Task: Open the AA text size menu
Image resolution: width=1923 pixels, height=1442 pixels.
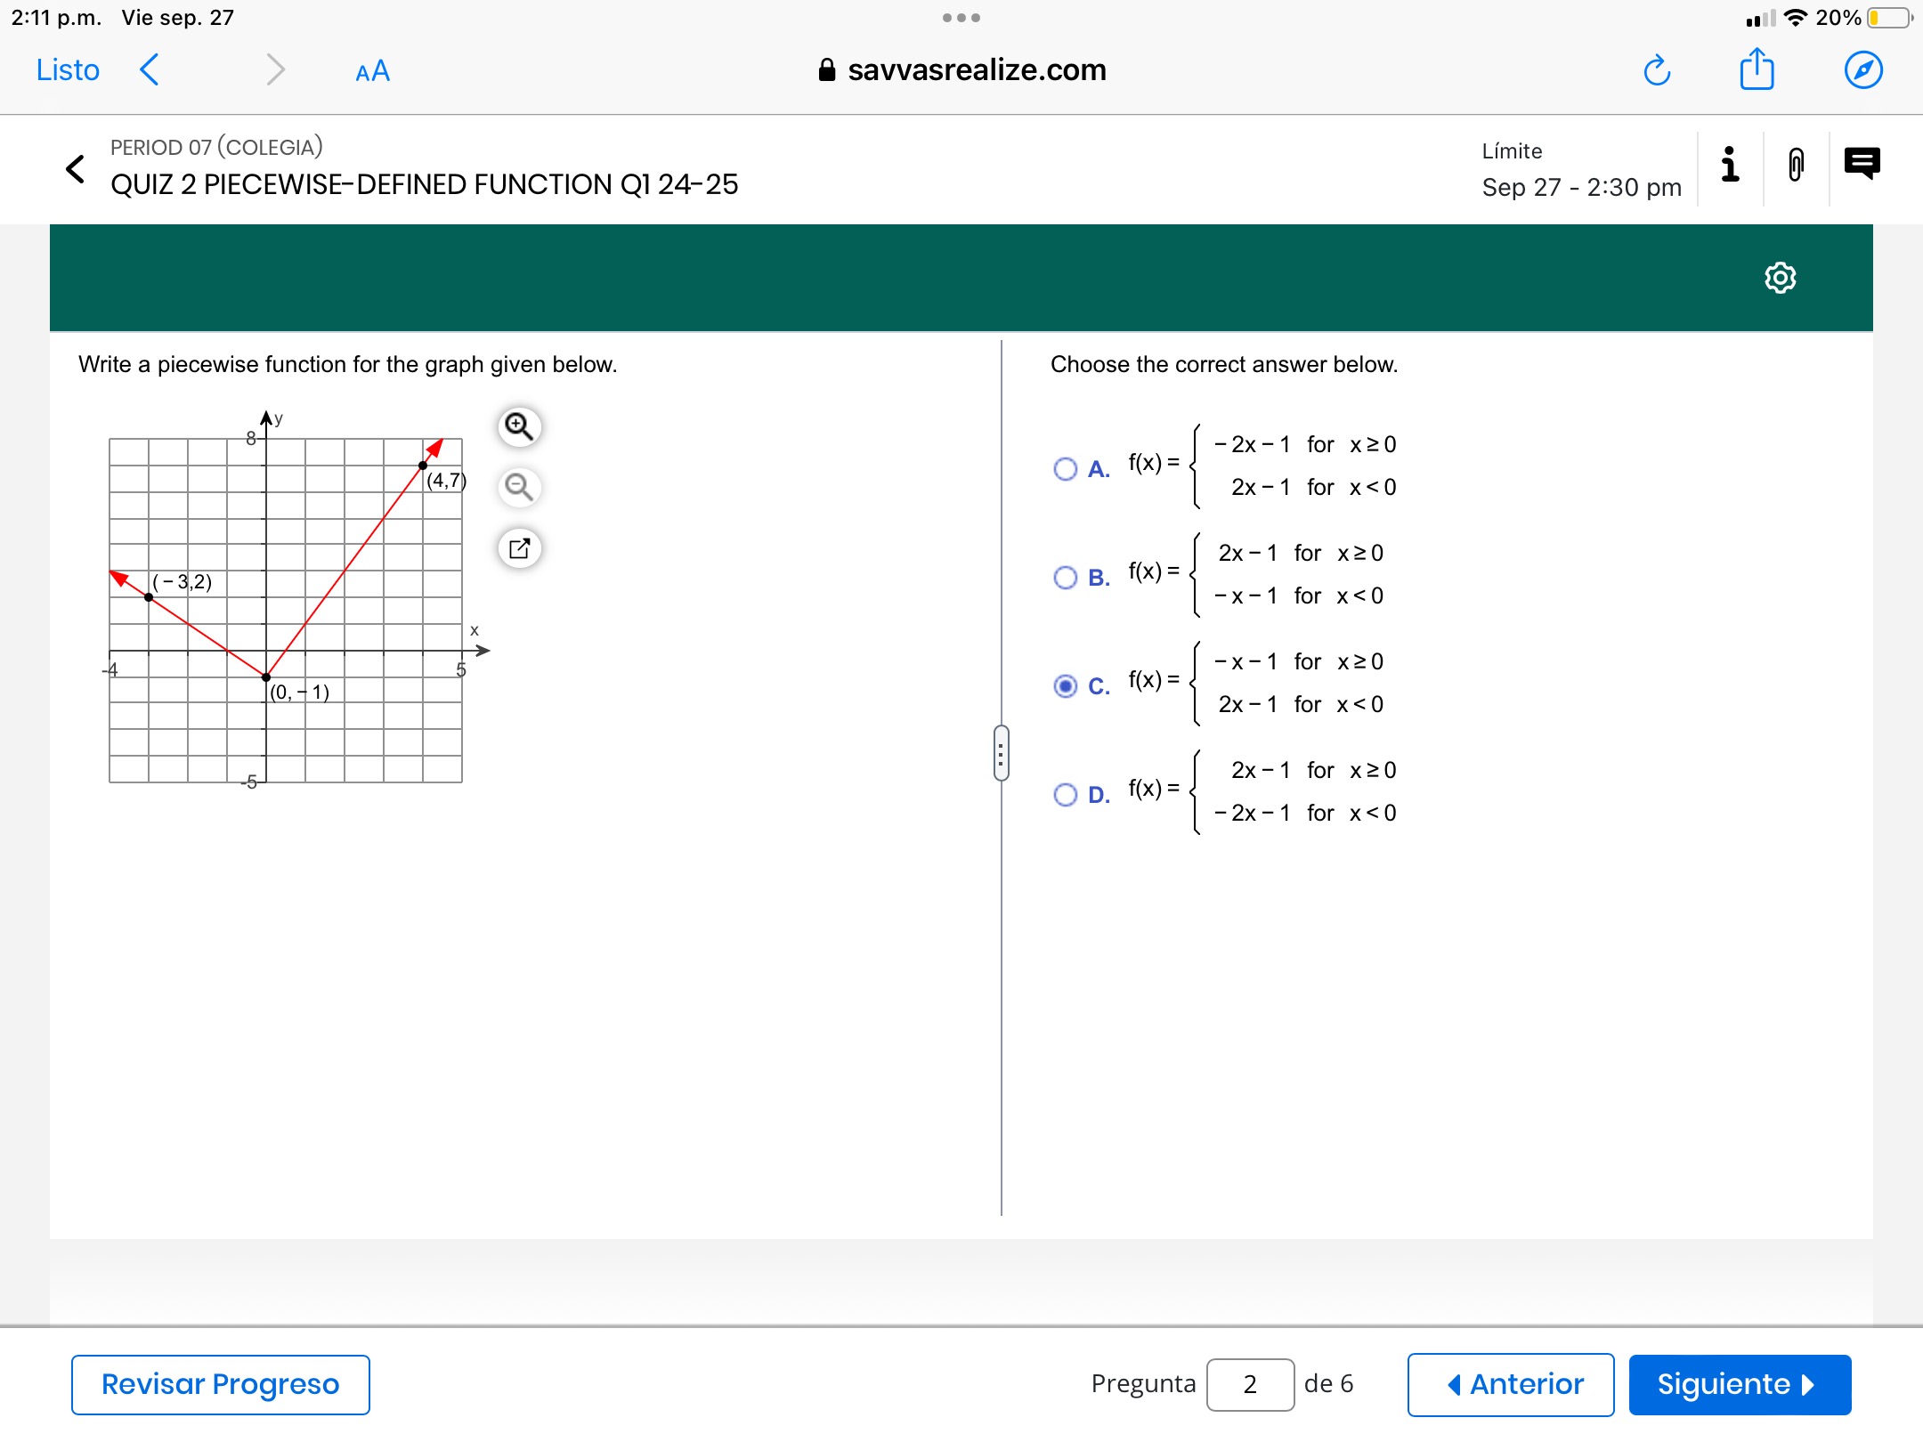Action: tap(372, 71)
